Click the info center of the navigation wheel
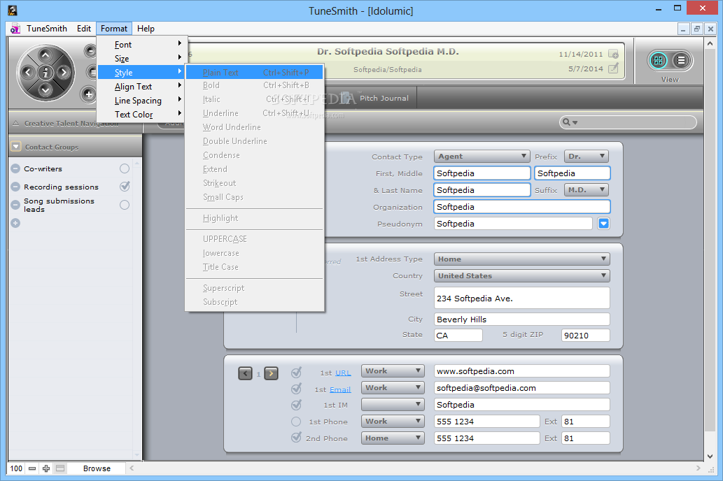This screenshot has height=481, width=723. click(x=45, y=72)
